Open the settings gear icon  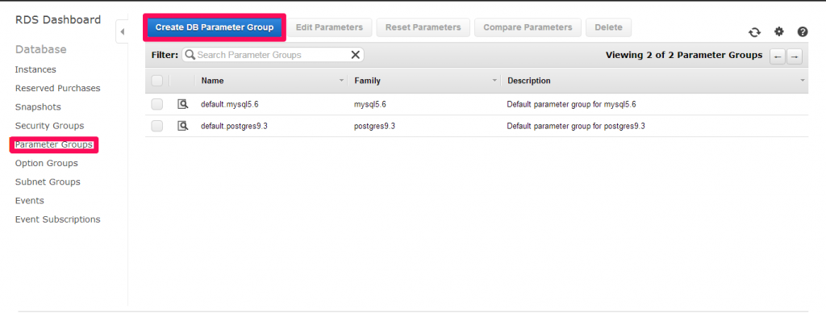pyautogui.click(x=779, y=31)
